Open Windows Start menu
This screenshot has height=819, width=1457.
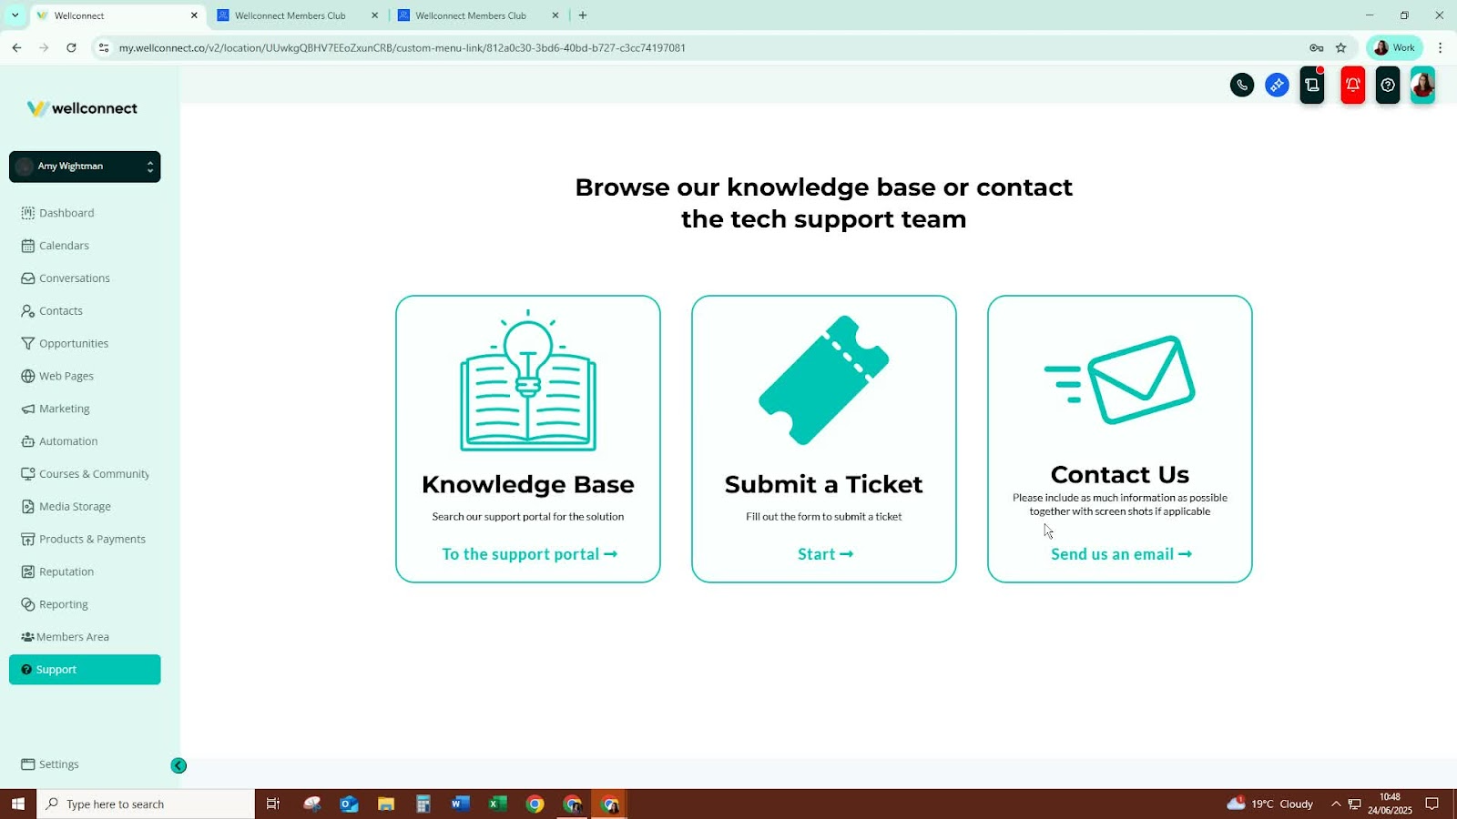[18, 804]
